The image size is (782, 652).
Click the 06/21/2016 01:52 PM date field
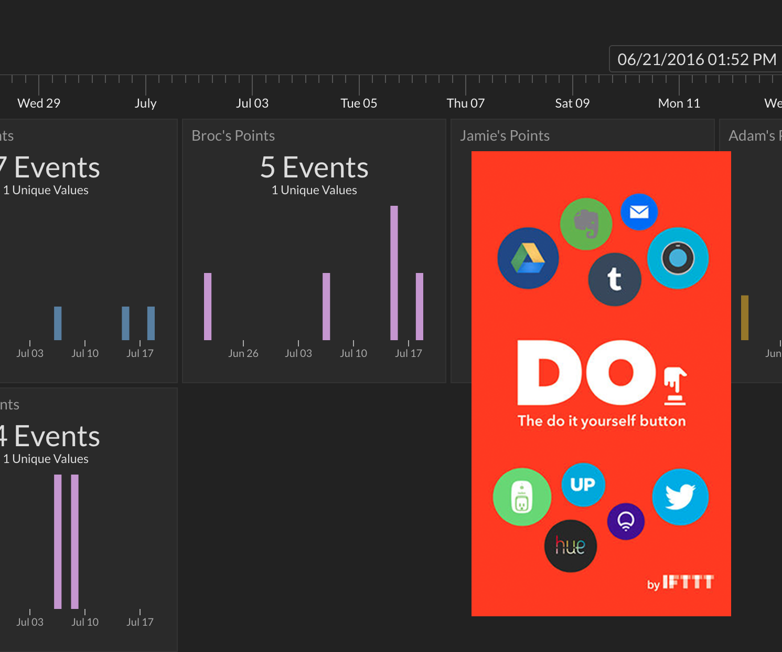click(x=695, y=59)
